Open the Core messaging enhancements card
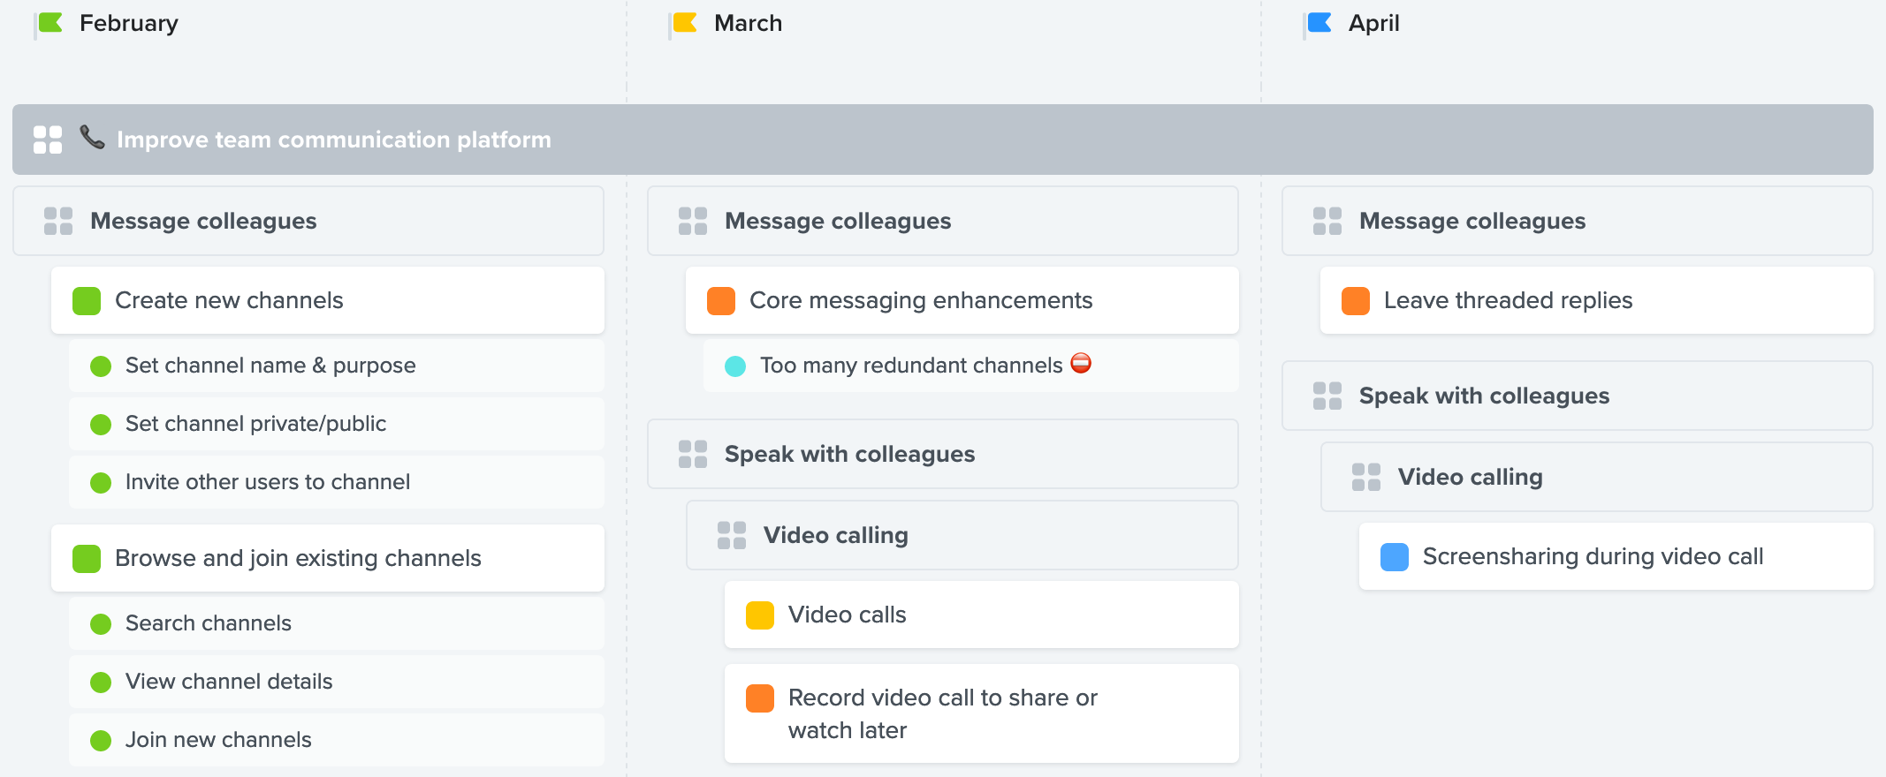 962,300
